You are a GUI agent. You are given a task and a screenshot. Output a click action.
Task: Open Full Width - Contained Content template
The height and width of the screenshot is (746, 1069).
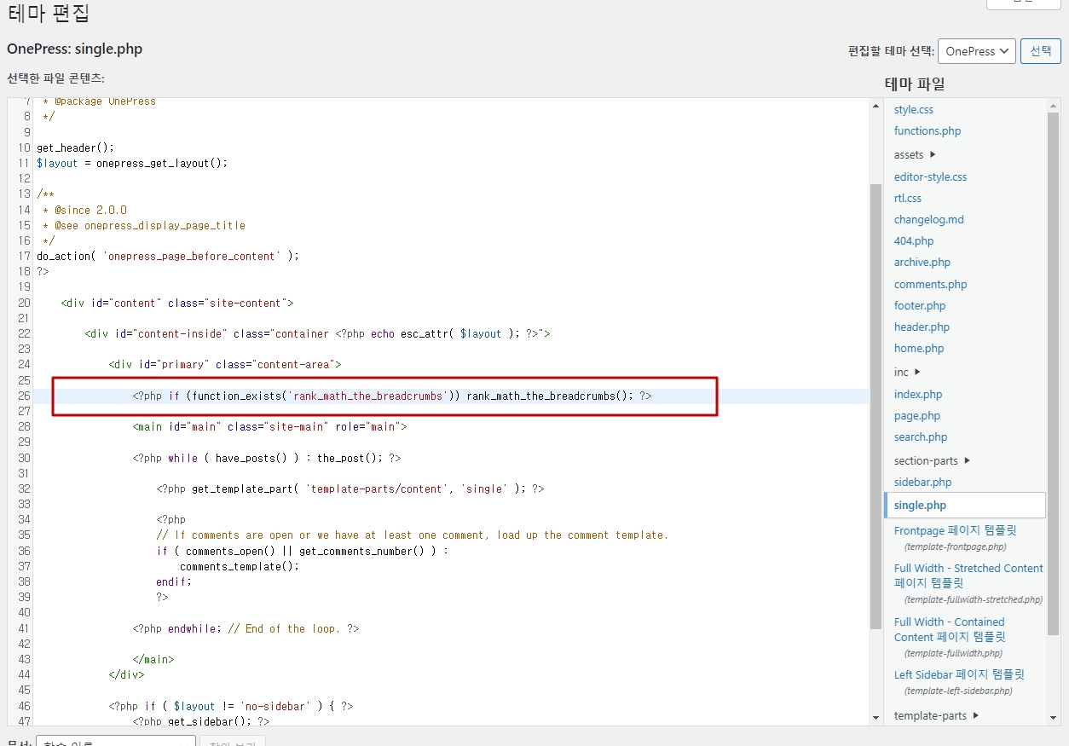(950, 629)
